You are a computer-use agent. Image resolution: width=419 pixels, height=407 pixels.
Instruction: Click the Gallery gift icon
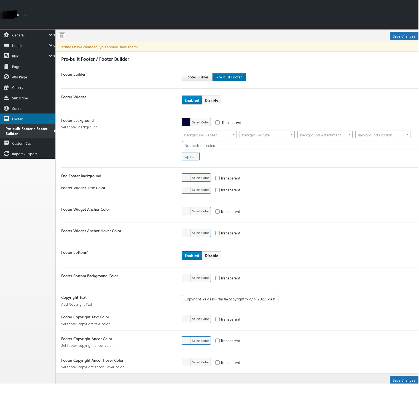tap(6, 88)
